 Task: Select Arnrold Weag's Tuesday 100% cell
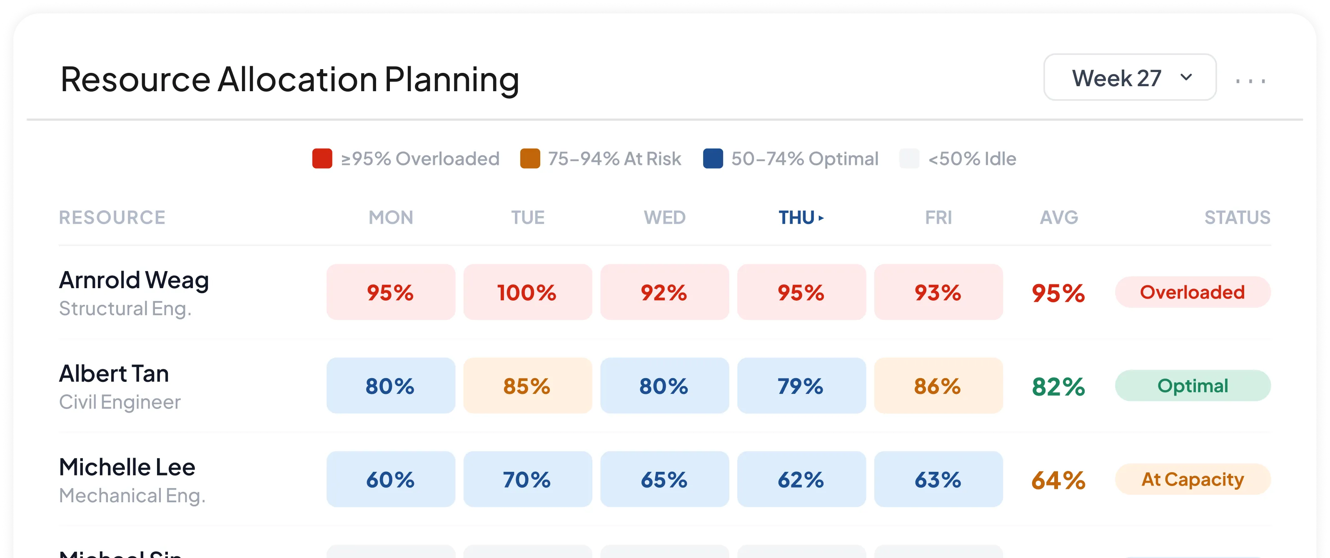[528, 292]
